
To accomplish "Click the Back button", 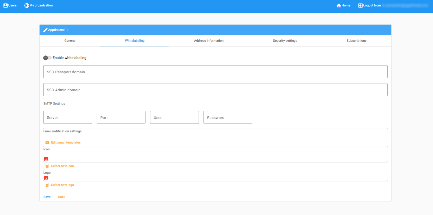I will [x=62, y=197].
